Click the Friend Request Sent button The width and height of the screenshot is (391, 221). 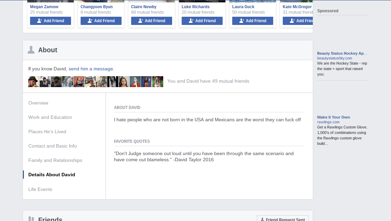pos(283,219)
